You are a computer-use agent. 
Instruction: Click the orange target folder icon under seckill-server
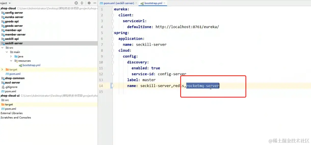(x=7, y=69)
